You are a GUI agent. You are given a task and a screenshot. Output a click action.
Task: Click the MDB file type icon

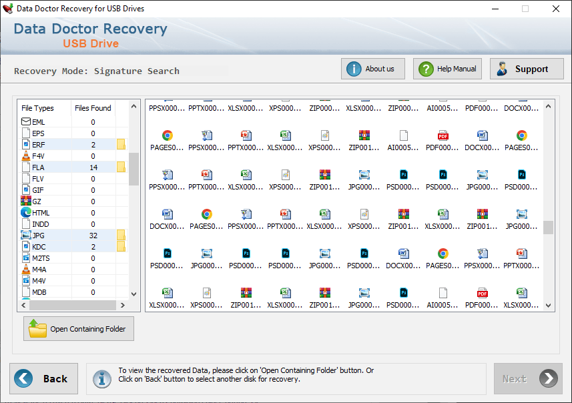pos(26,292)
